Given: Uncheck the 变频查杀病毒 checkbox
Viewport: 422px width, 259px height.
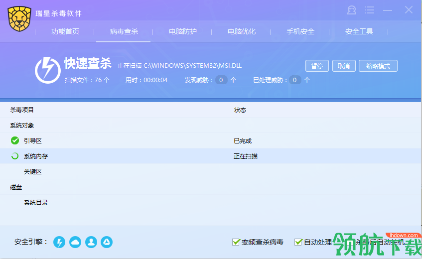Looking at the screenshot, I should 236,242.
